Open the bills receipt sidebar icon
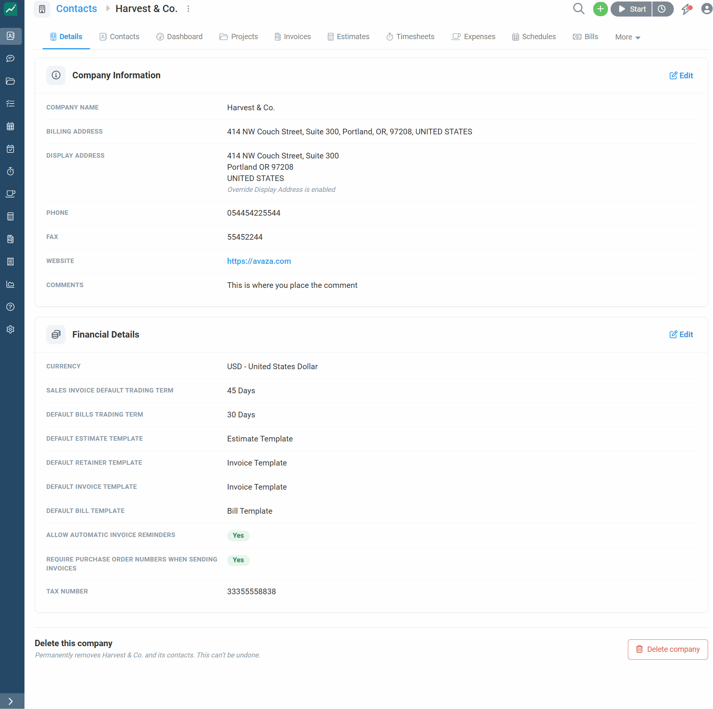This screenshot has height=709, width=713. click(11, 262)
